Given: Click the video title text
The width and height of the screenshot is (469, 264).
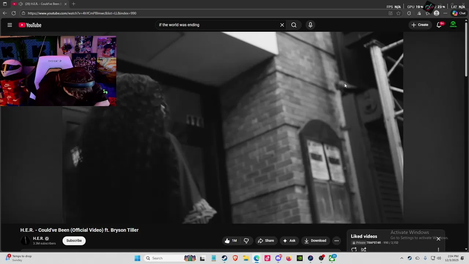Looking at the screenshot, I should (80, 230).
